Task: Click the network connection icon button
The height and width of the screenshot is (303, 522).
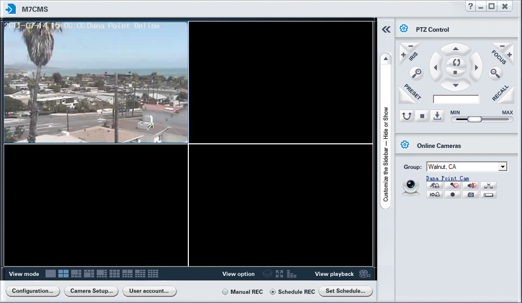Action: [489, 185]
